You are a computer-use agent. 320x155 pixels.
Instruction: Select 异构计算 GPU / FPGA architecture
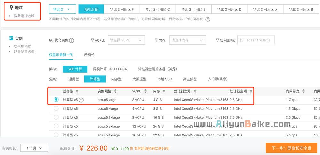coord(110,69)
